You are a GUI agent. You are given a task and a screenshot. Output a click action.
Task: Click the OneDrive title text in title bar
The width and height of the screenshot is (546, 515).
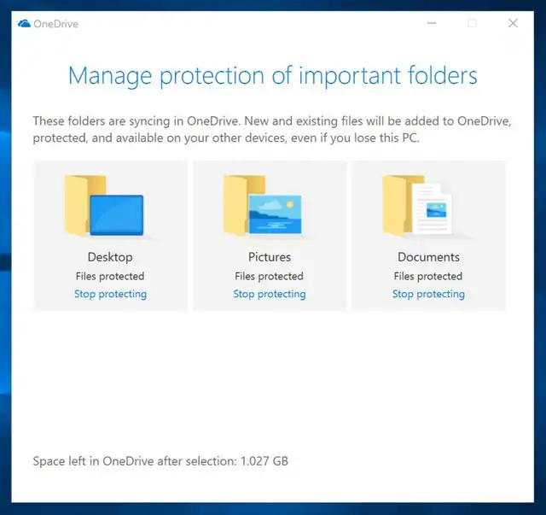(x=55, y=24)
